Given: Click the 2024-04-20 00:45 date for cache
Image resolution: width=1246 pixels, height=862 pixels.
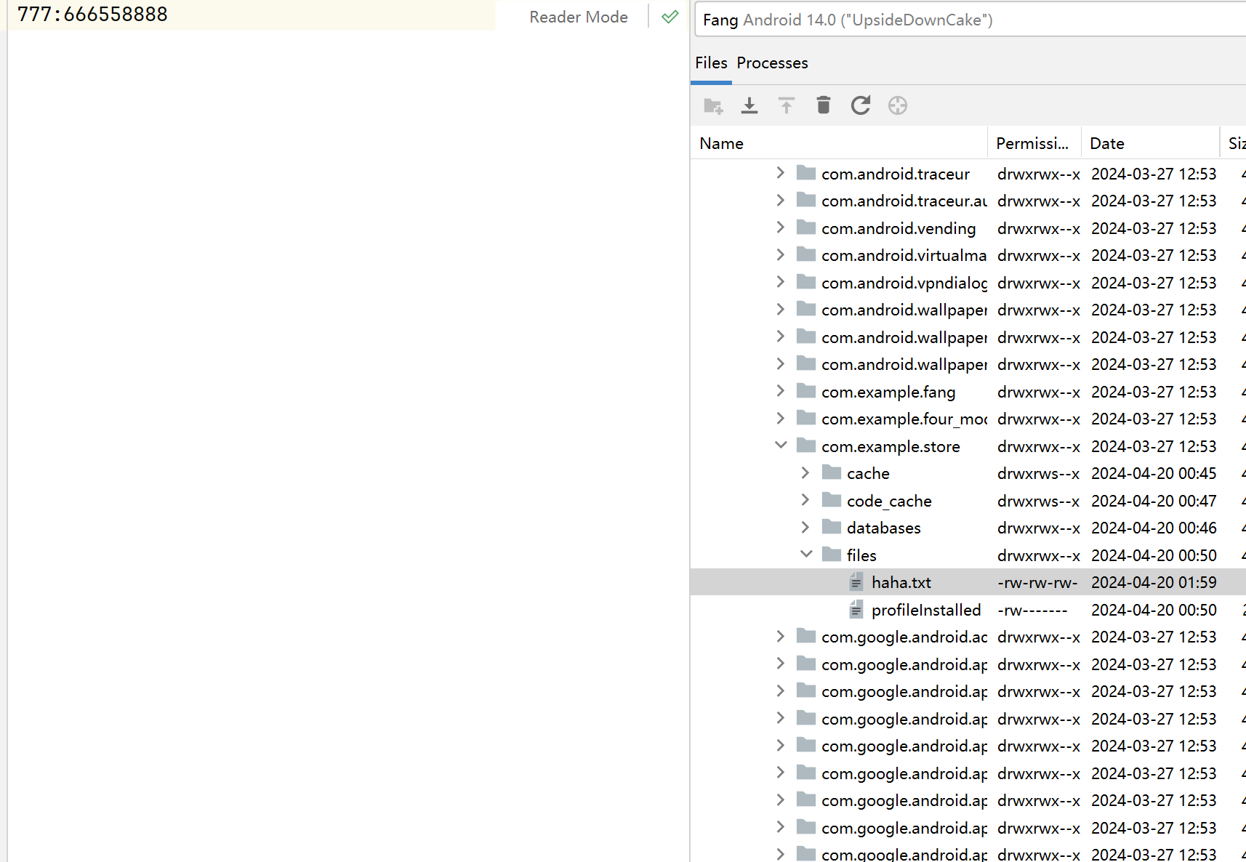Looking at the screenshot, I should click(x=1154, y=473).
